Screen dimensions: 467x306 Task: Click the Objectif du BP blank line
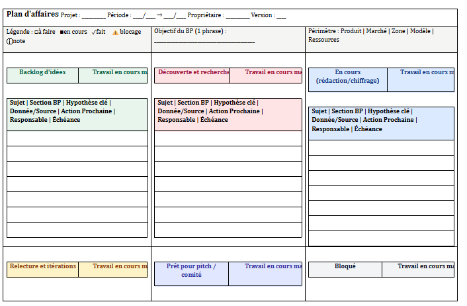204,42
